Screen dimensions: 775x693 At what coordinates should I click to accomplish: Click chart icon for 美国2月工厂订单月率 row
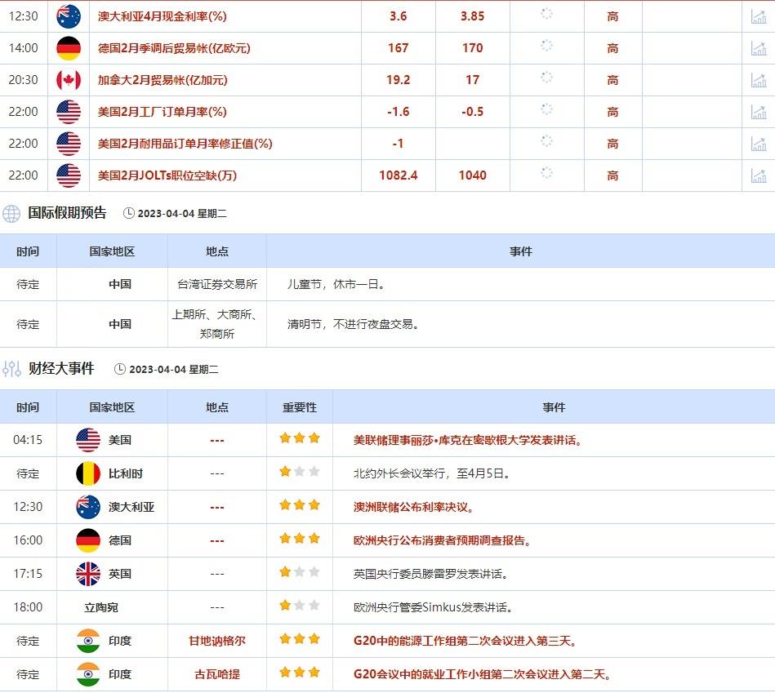point(759,112)
